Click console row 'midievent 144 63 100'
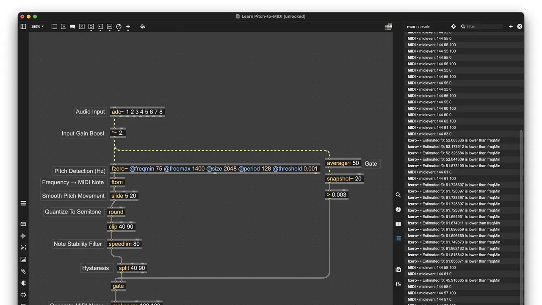The width and height of the screenshot is (542, 305). pos(462,121)
